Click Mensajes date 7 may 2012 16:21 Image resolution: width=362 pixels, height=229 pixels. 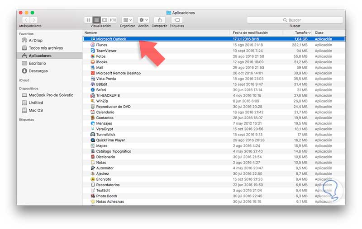(247, 123)
